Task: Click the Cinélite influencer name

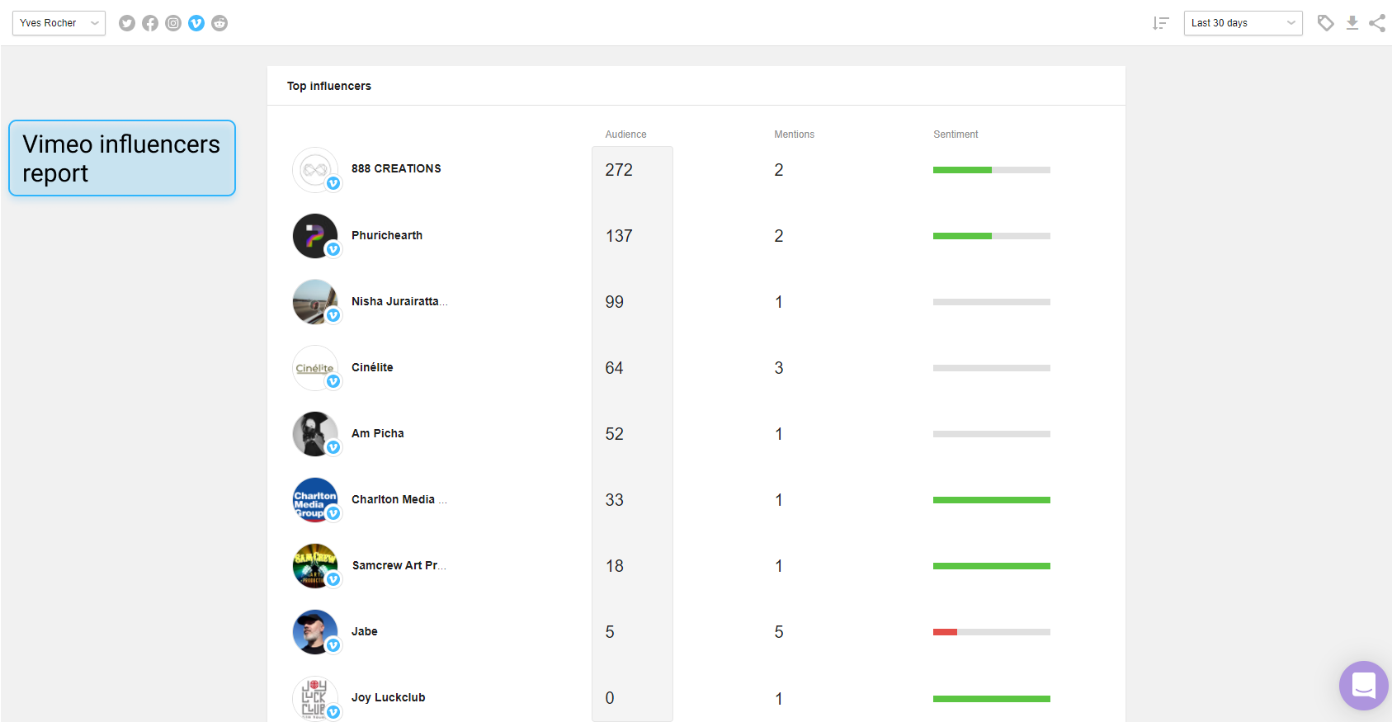Action: tap(372, 367)
